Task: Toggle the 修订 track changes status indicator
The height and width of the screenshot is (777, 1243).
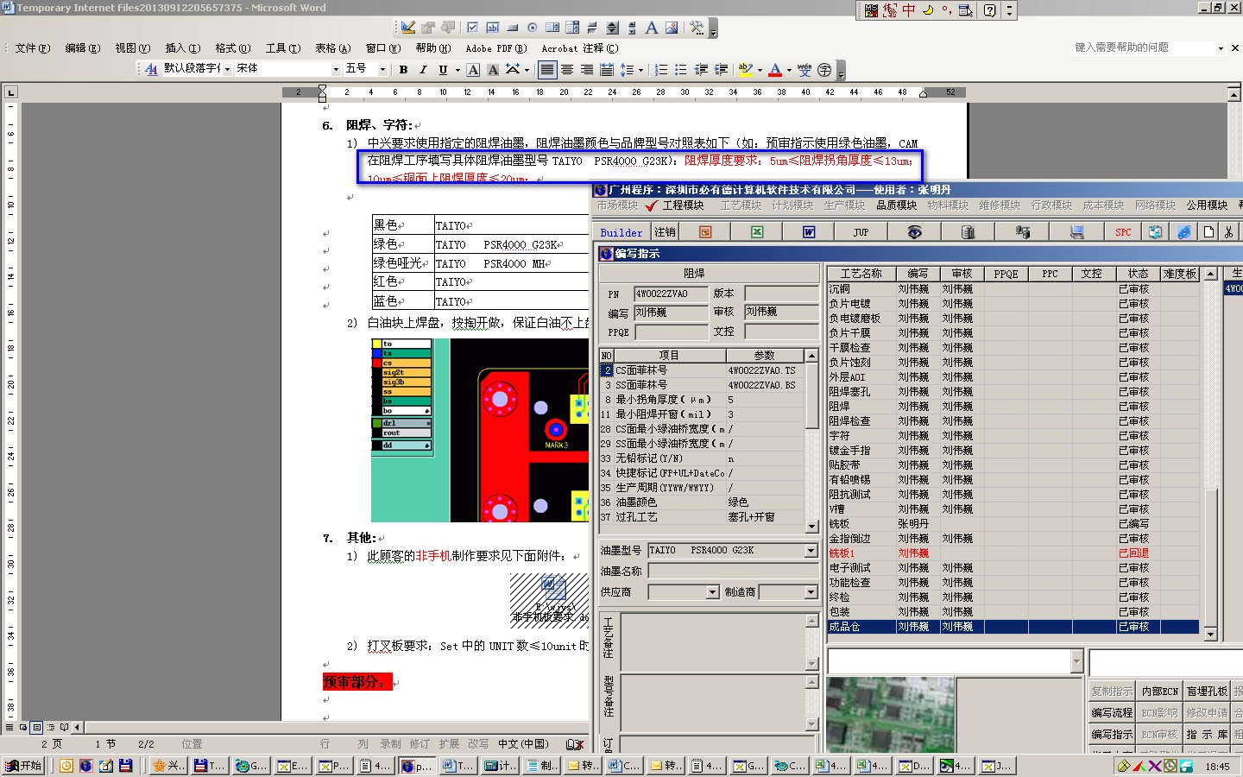Action: coord(420,744)
